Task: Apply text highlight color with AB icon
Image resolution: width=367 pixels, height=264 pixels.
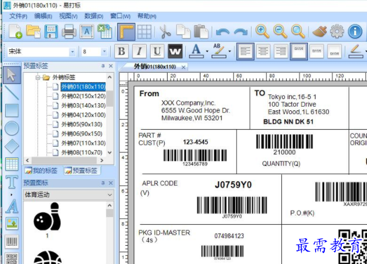Action: tap(219, 51)
